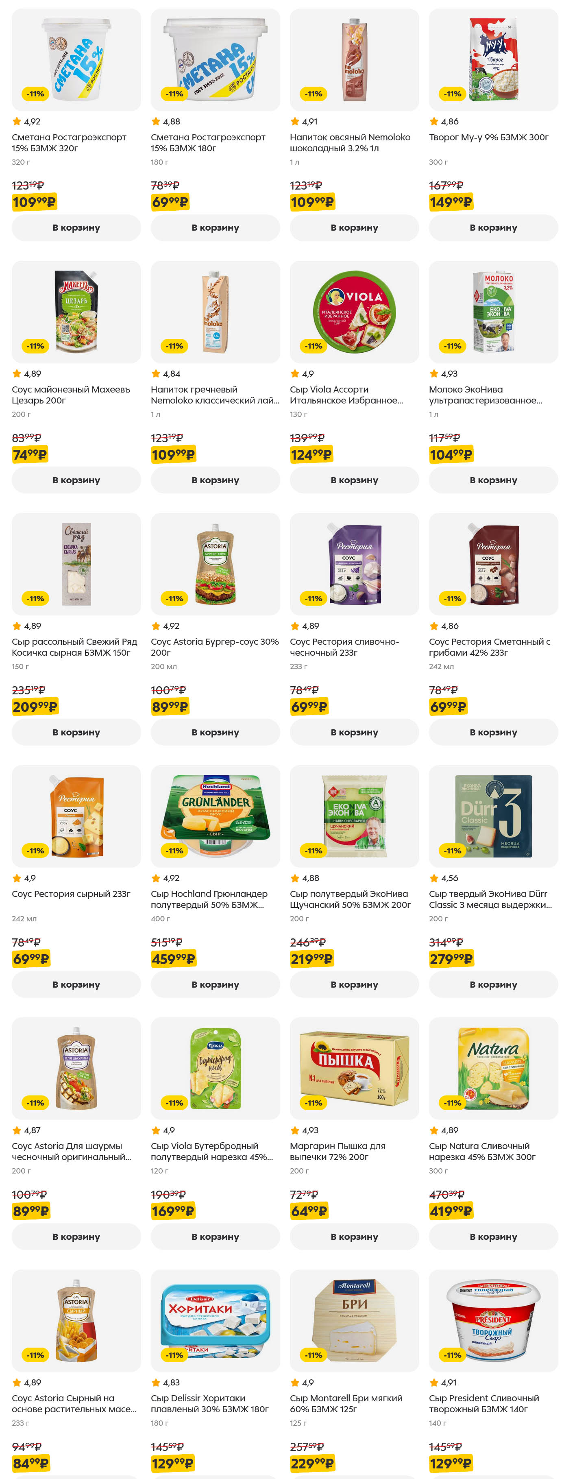Click the -11% badge on Astoria Бургер-соус
The image size is (564, 1479).
point(174,598)
